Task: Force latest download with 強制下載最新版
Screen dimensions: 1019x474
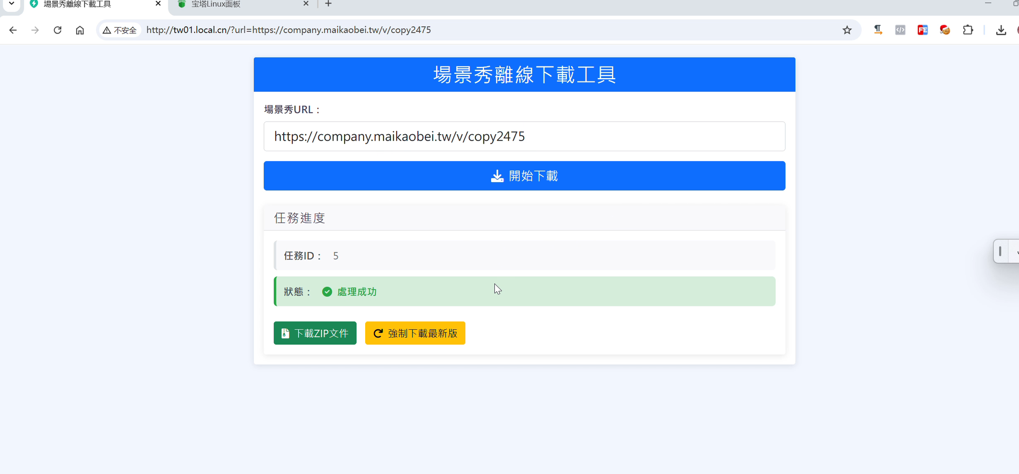Action: tap(415, 333)
